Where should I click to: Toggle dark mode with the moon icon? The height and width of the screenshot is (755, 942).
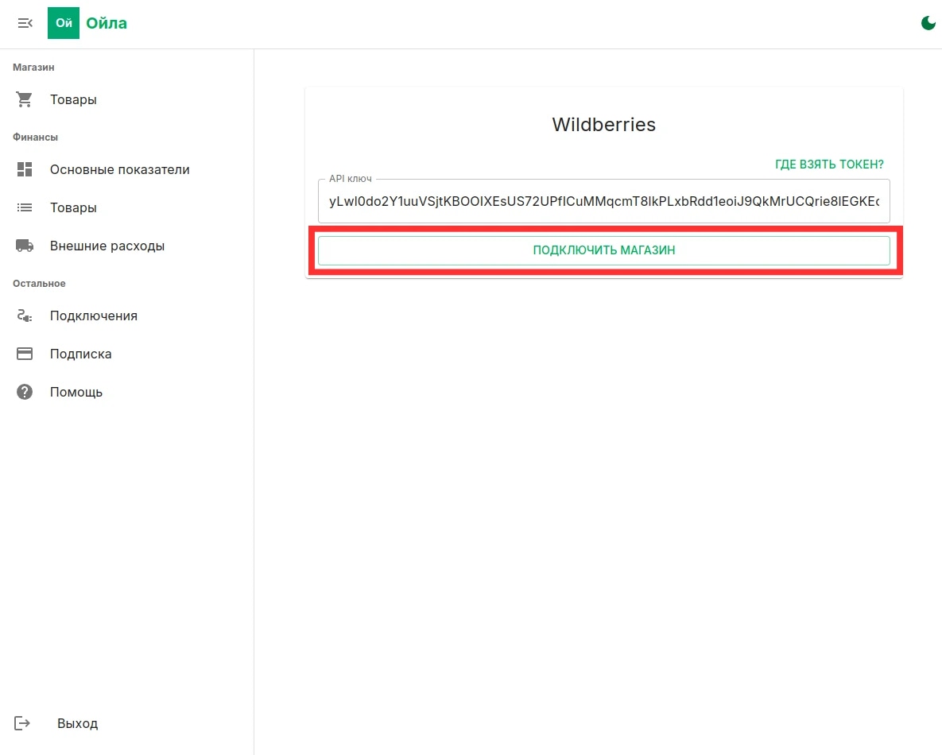click(928, 23)
